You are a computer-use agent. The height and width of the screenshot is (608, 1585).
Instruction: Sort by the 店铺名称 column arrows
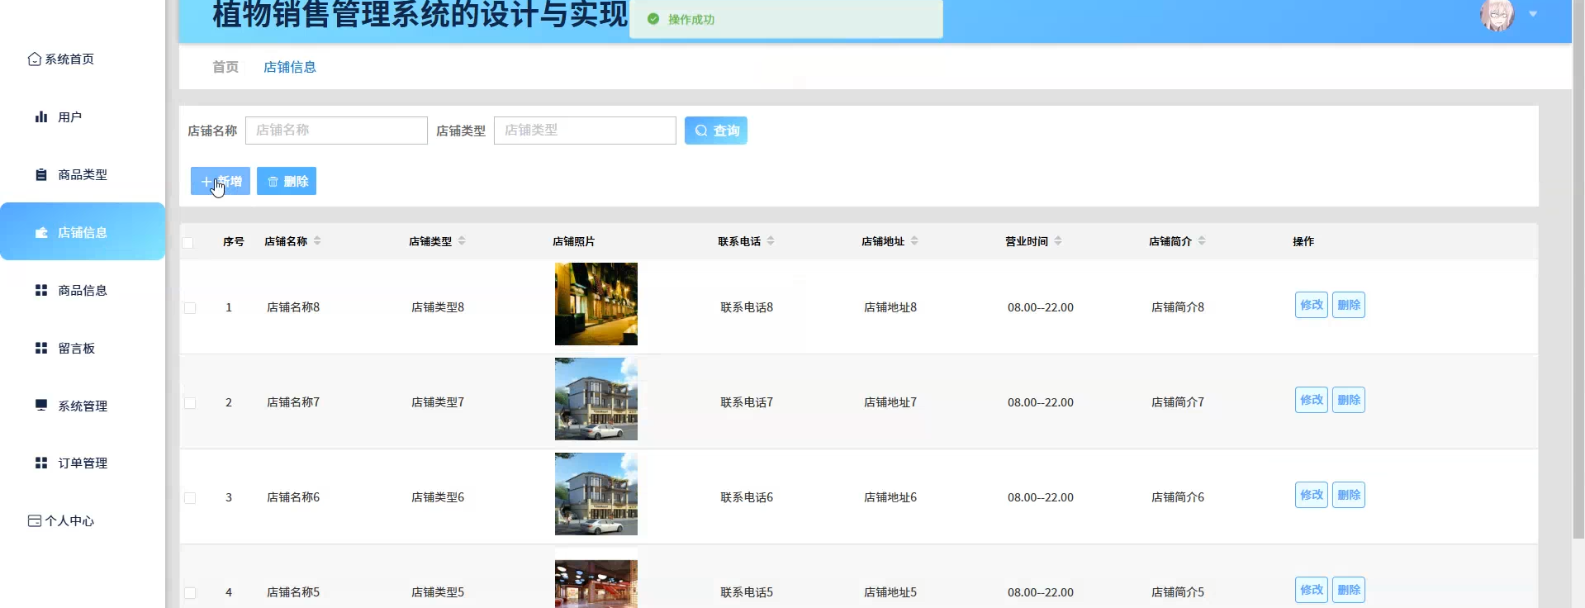tap(317, 241)
